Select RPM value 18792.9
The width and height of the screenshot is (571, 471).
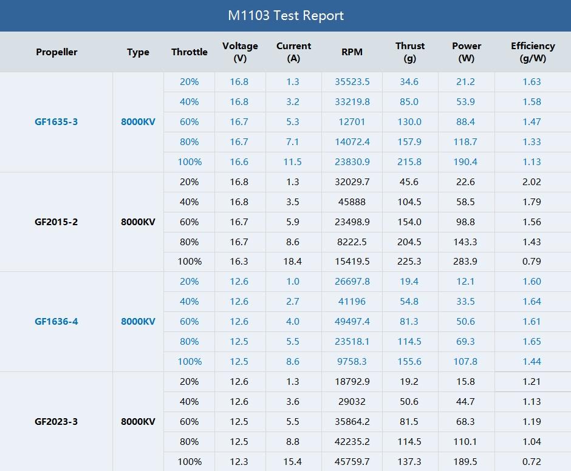coord(352,381)
